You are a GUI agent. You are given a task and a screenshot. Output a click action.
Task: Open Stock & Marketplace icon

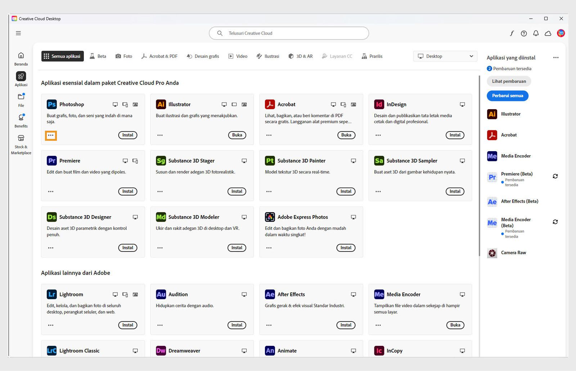coord(21,138)
